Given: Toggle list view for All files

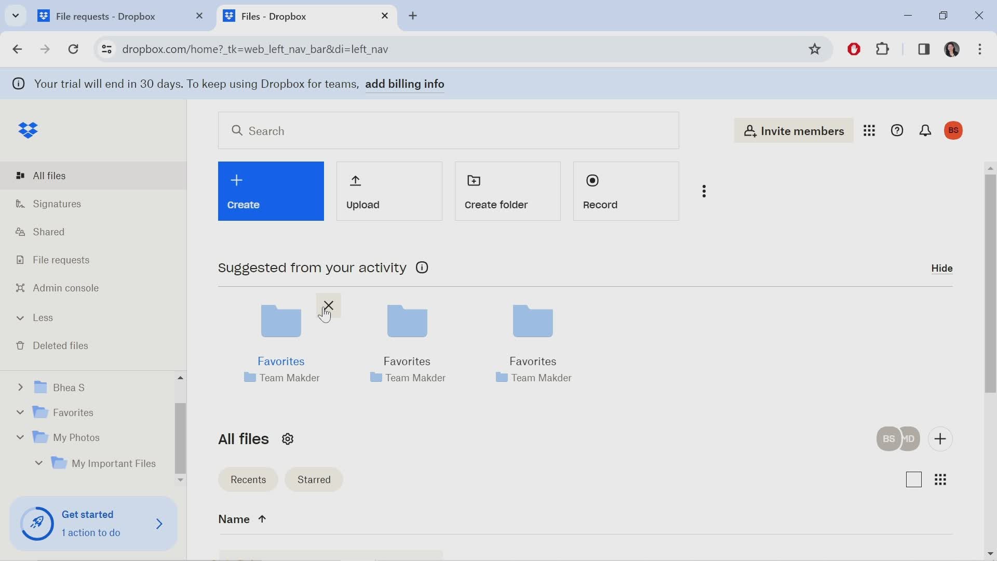Looking at the screenshot, I should pos(913,479).
